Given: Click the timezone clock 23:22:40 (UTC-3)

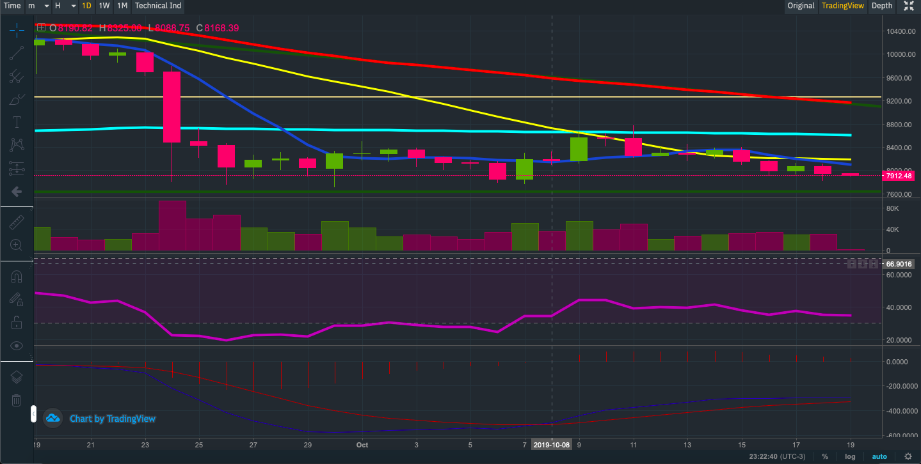Looking at the screenshot, I should click(x=777, y=456).
